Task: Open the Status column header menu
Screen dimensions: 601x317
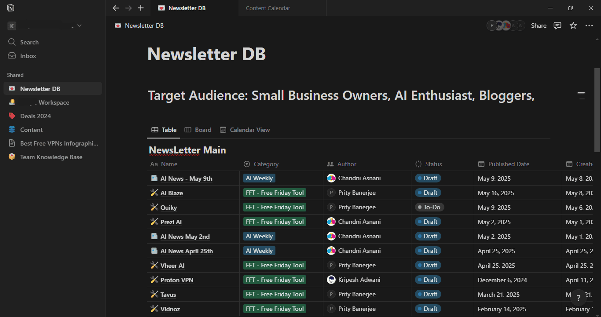Action: click(433, 164)
